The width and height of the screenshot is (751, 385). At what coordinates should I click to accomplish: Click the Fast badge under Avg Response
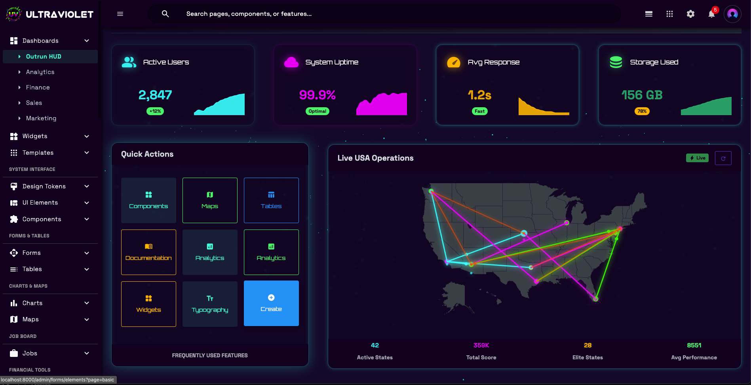(x=479, y=111)
